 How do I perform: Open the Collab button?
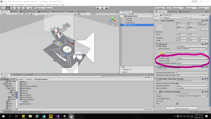point(160,8)
